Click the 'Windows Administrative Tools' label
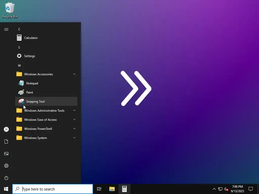This screenshot has width=259, height=194. point(44,111)
